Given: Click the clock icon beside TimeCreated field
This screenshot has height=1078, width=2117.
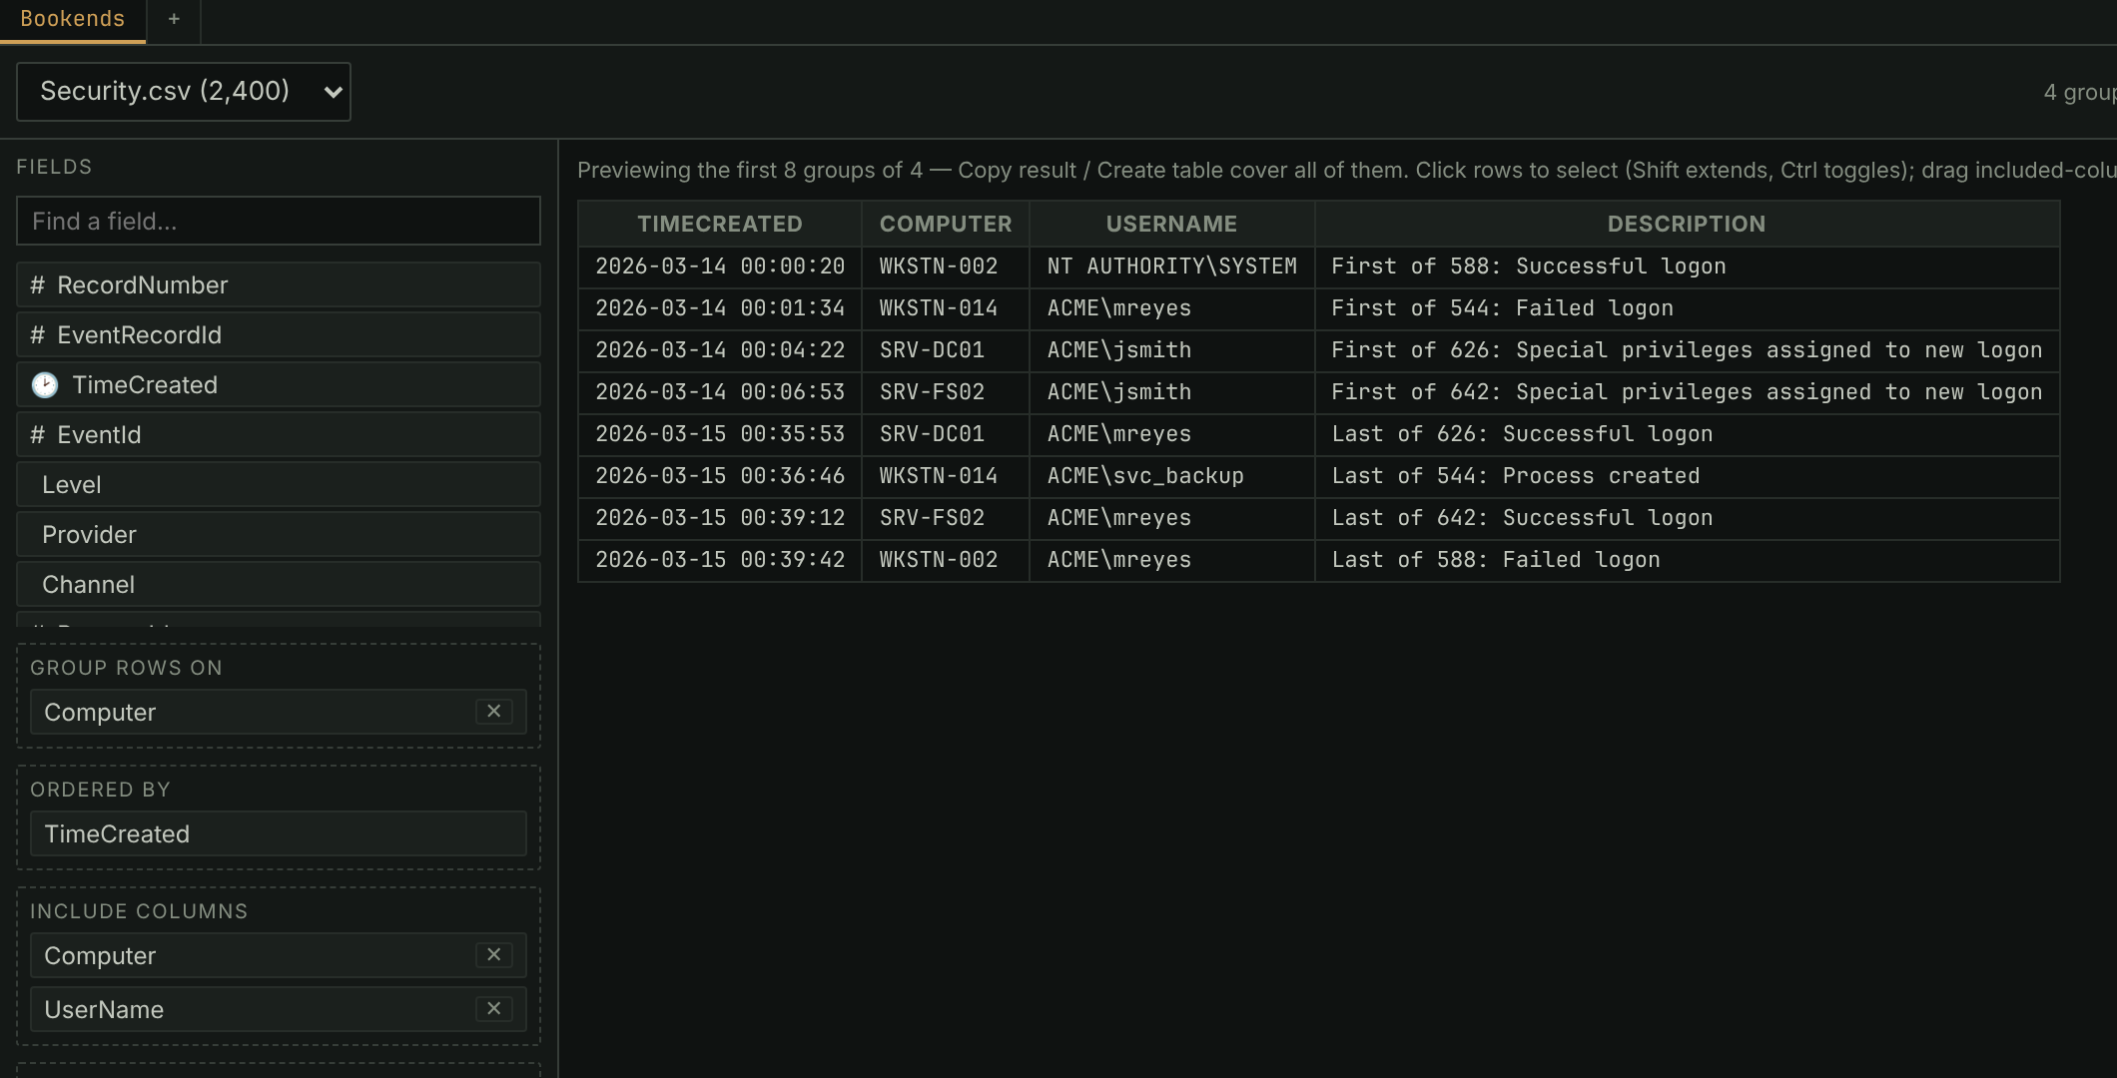Looking at the screenshot, I should click(45, 385).
